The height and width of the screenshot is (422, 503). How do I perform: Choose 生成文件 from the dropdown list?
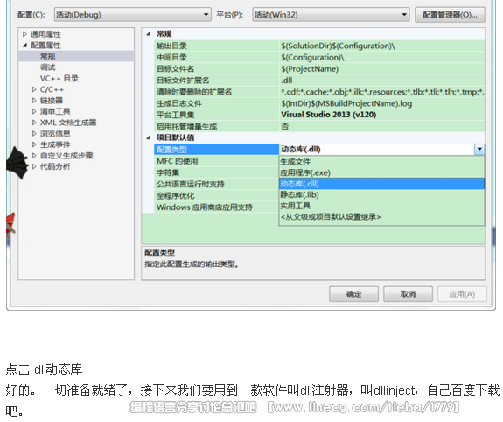pos(381,162)
